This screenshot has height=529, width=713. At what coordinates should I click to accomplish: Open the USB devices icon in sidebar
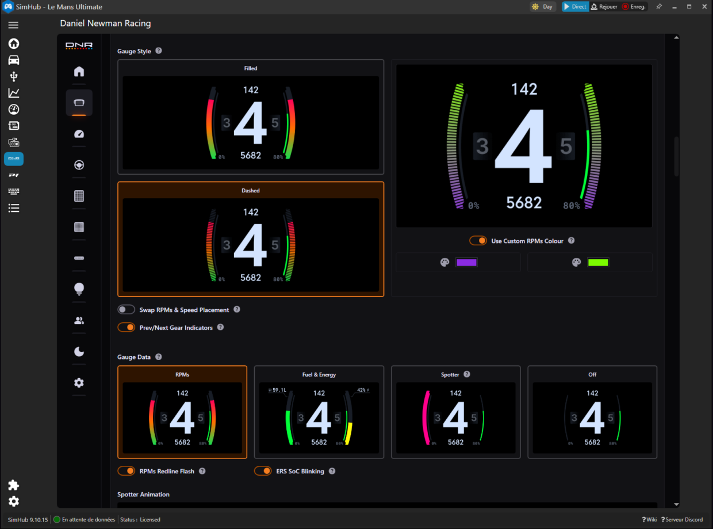(x=14, y=76)
